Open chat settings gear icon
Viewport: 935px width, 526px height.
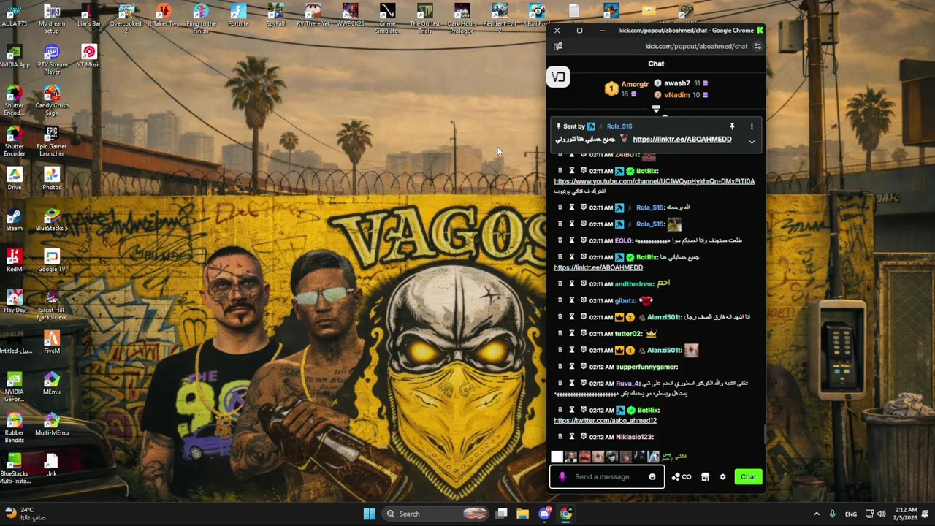pyautogui.click(x=723, y=477)
